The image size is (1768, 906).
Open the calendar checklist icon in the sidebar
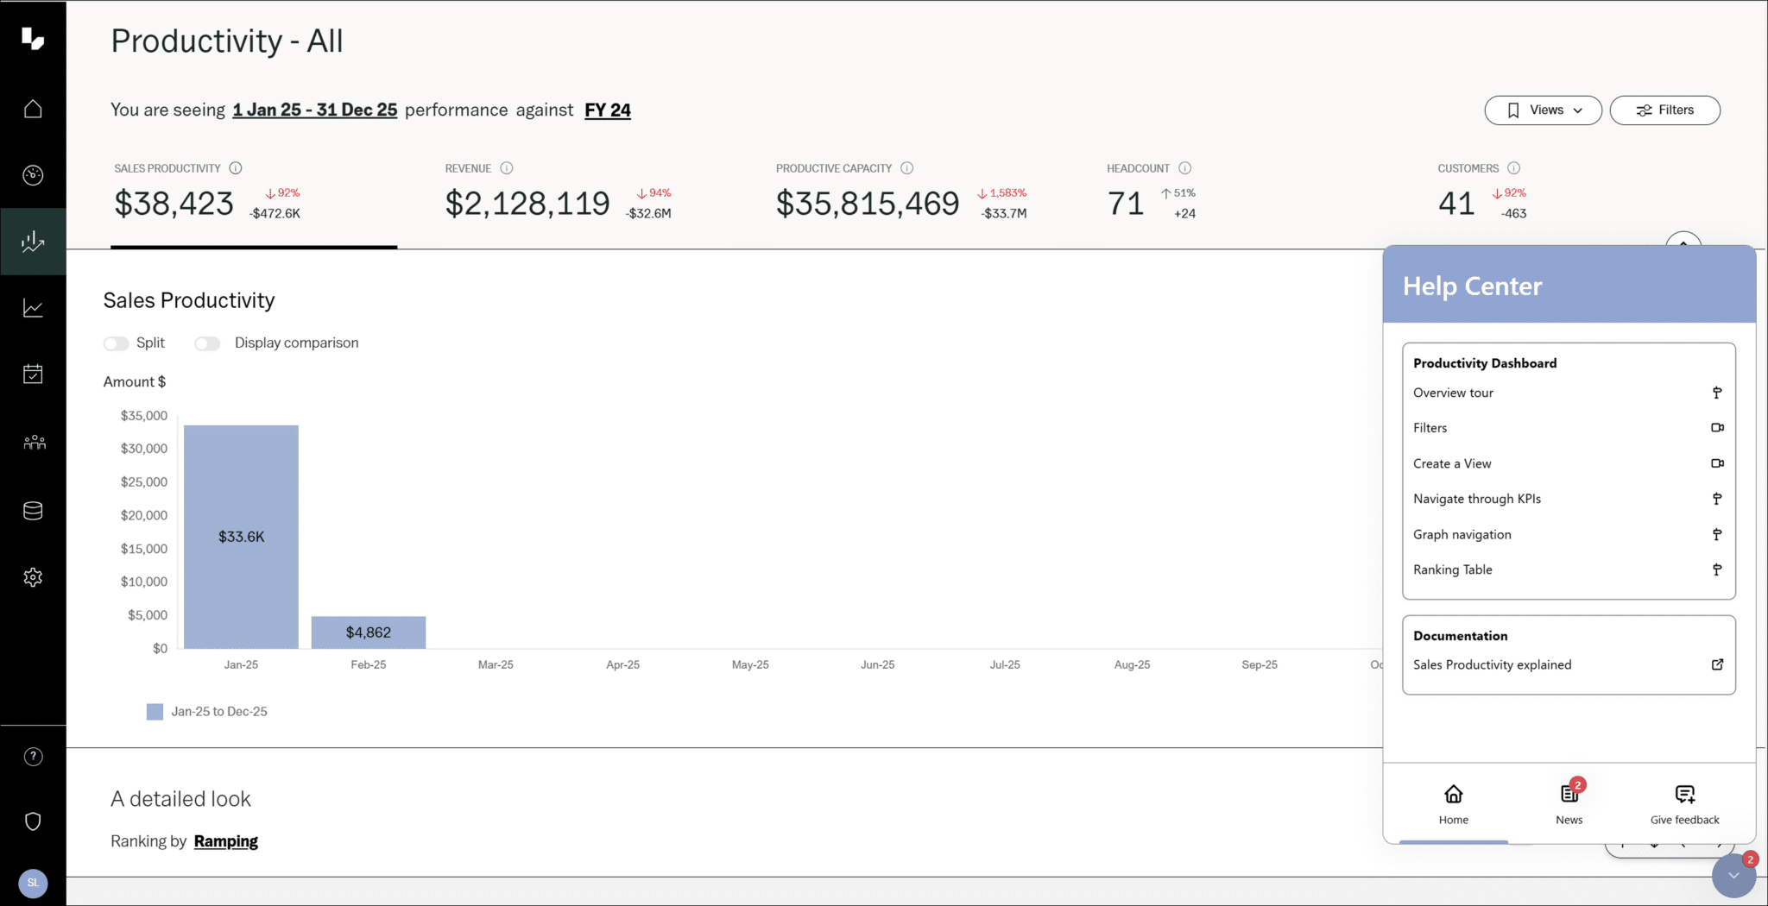coord(33,374)
